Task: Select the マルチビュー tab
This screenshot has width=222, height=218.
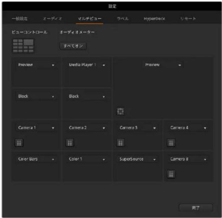Action: pyautogui.click(x=89, y=19)
